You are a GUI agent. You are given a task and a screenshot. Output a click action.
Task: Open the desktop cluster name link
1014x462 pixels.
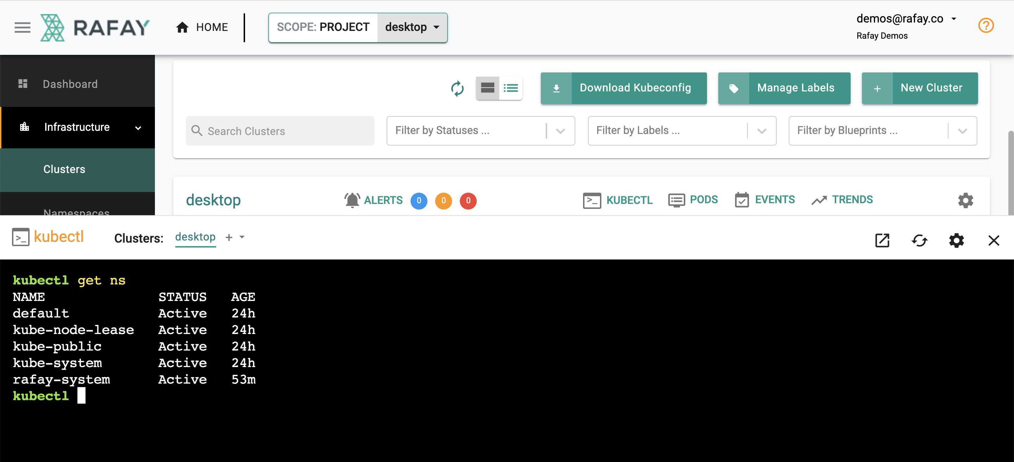tap(213, 200)
